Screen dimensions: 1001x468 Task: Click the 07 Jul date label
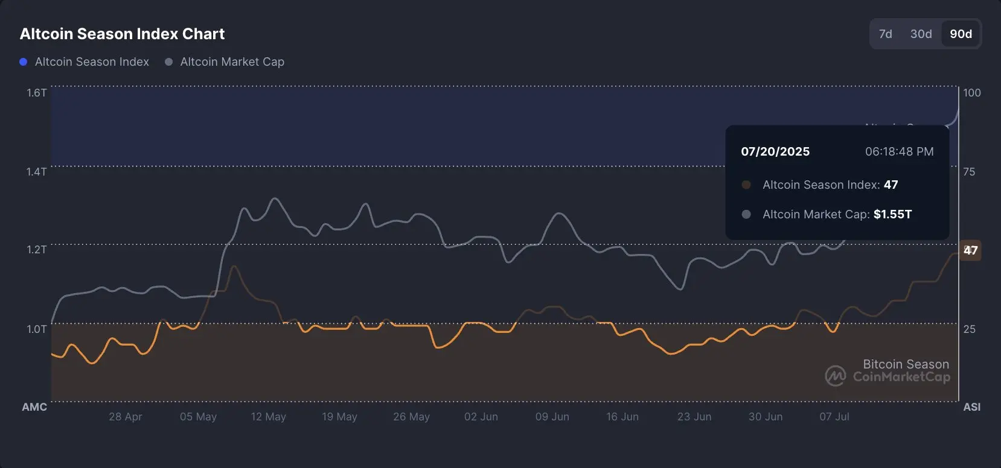point(834,417)
